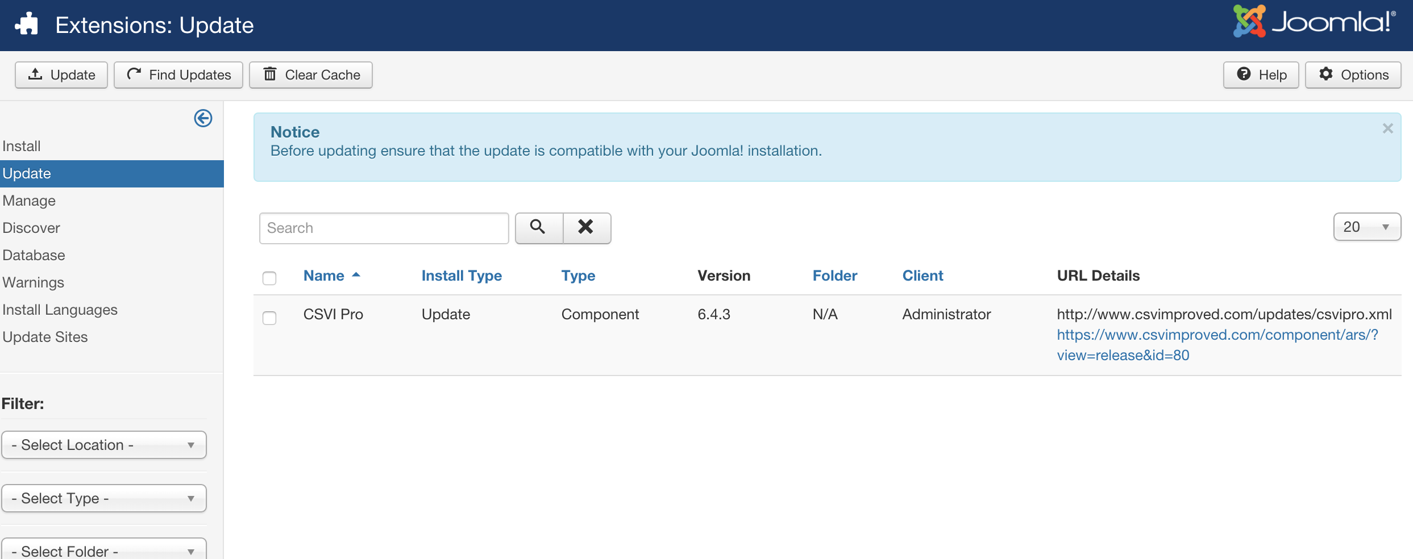Toggle the select-all checkbox in header
1413x559 pixels.
tap(269, 278)
